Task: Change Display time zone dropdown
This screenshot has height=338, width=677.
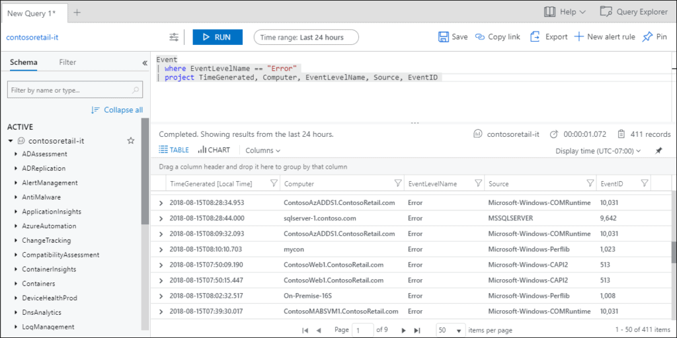Action: coord(598,151)
